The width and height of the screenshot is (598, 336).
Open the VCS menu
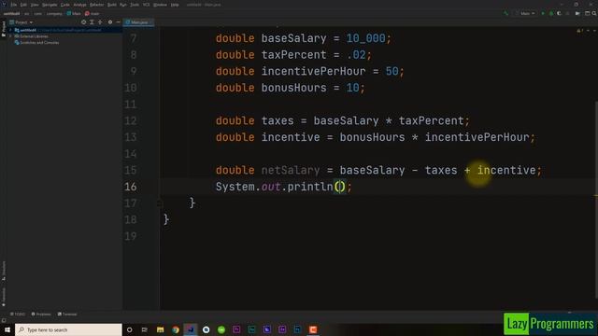[146, 5]
